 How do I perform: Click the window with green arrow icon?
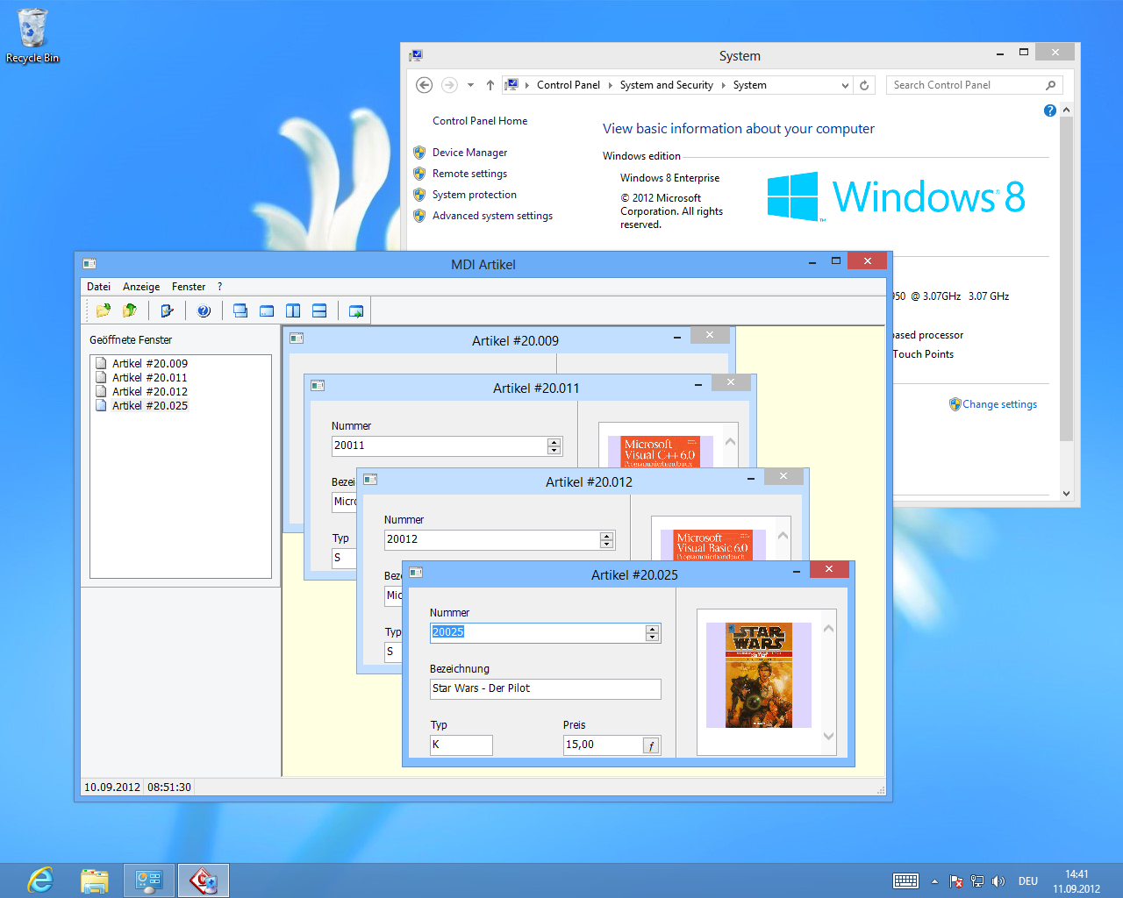(356, 310)
